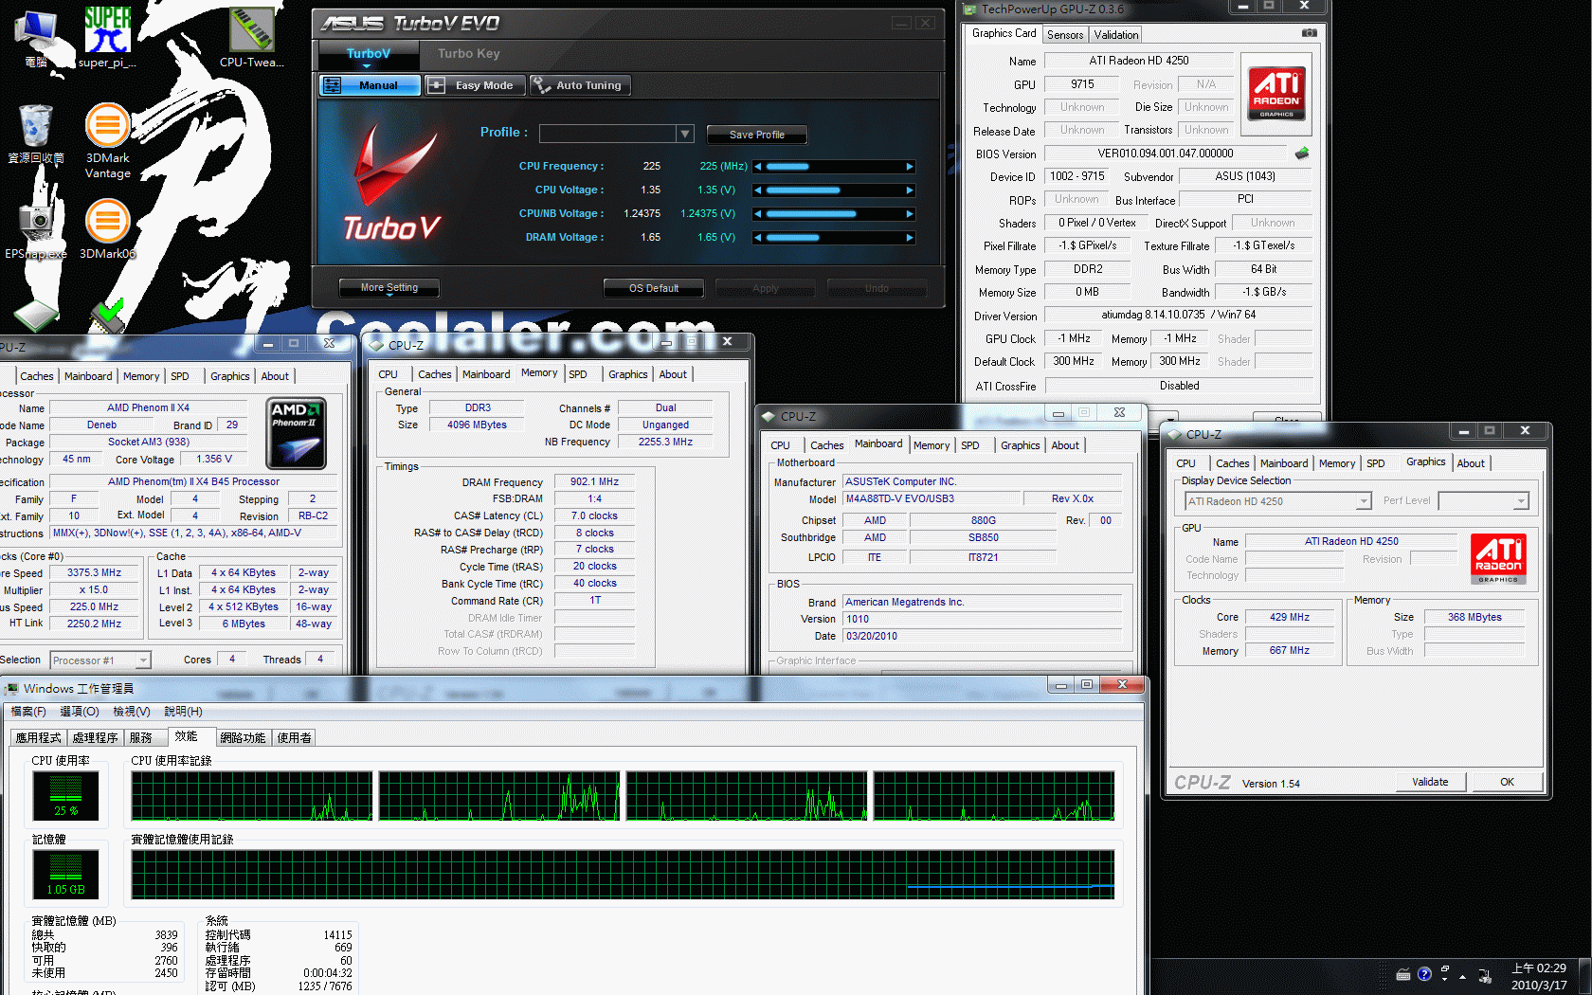Click the help question mark tray icon
Viewport: 1592px width, 995px height.
coord(1424,974)
